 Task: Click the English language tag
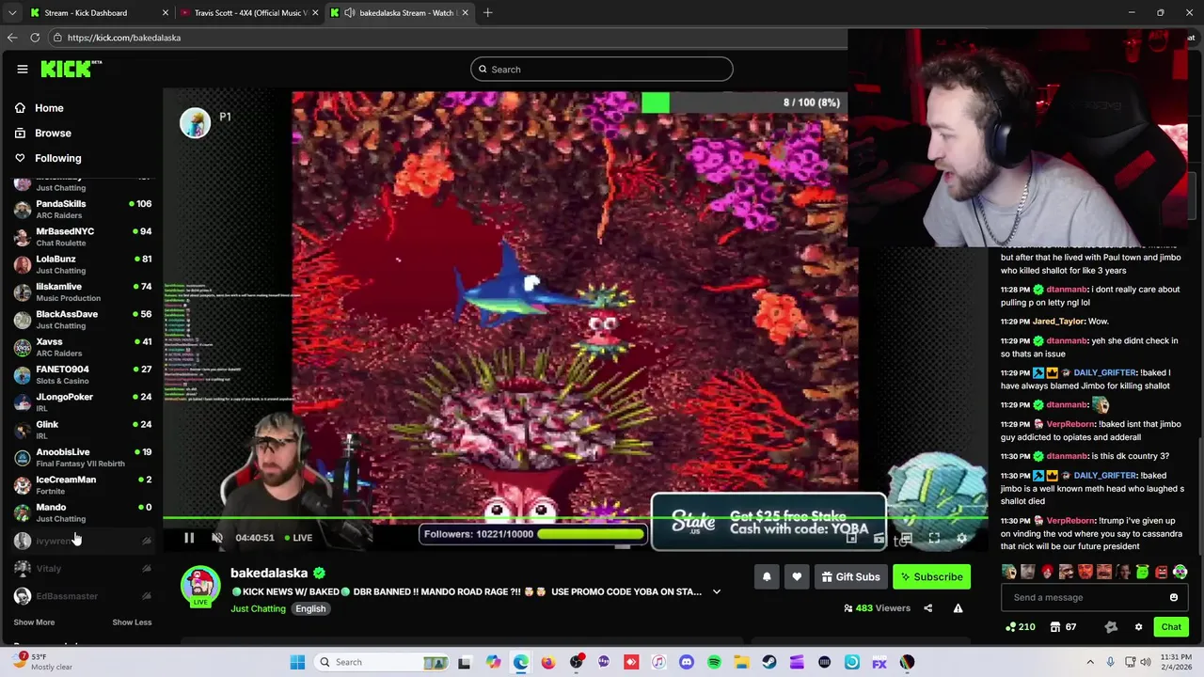coord(310,608)
